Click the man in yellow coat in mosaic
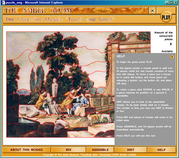179x158 pixels. pyautogui.click(x=41, y=100)
